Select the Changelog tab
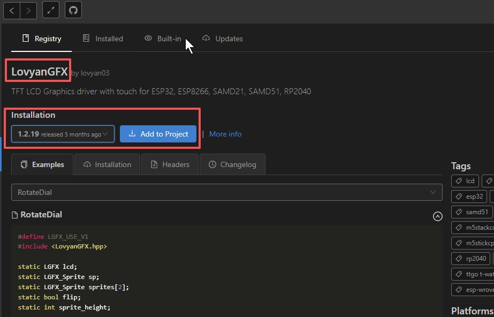The width and height of the screenshot is (494, 317). point(232,164)
